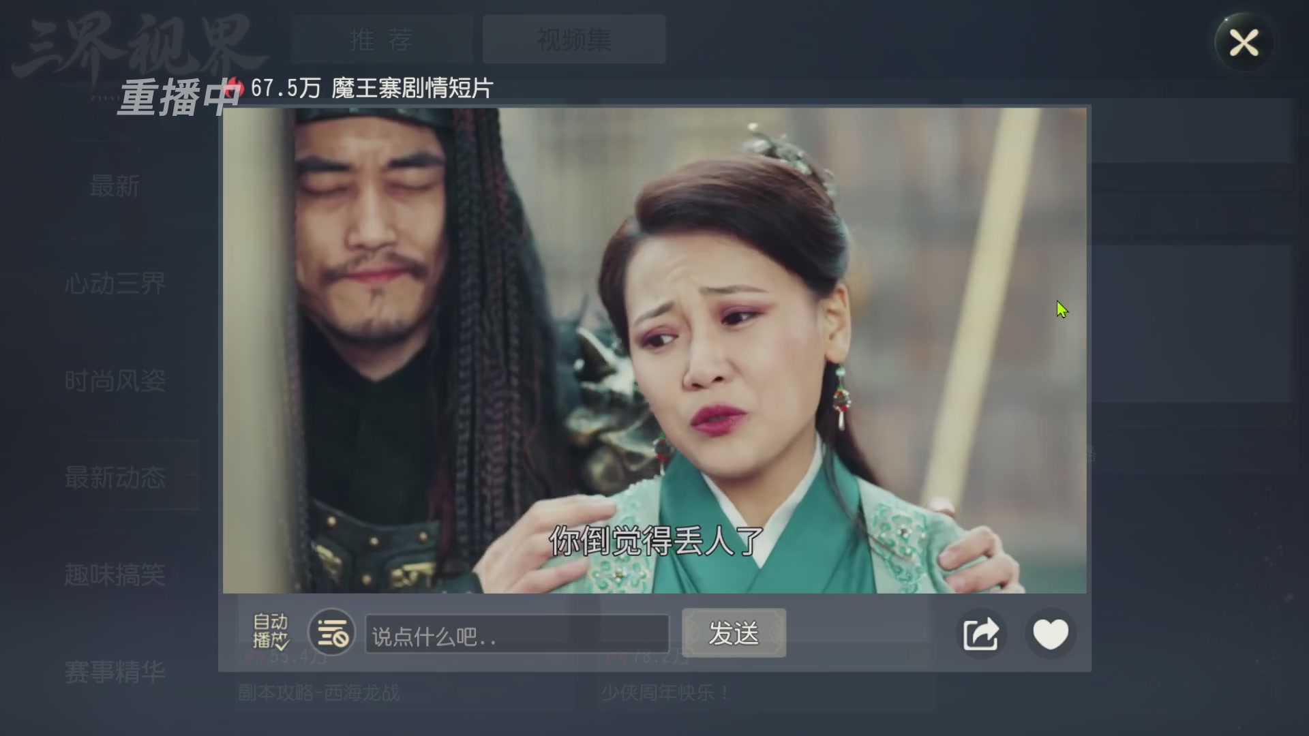The image size is (1309, 736).
Task: Click the flame popularity icon beside 67.5万
Action: pos(236,88)
